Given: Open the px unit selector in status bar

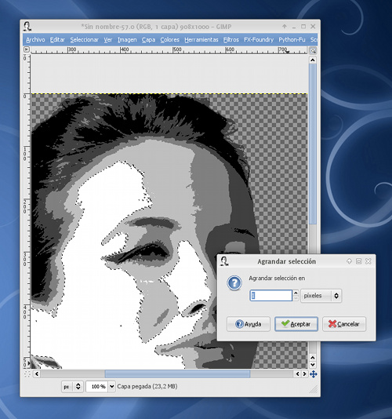Looking at the screenshot, I should pos(72,386).
